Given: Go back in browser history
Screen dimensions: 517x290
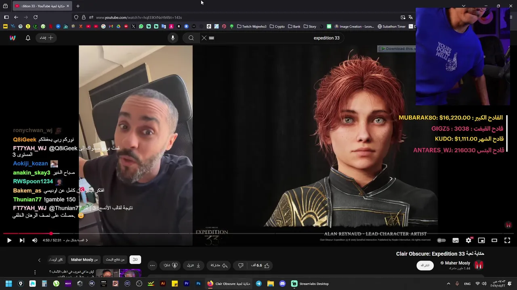Looking at the screenshot, I should tap(16, 17).
